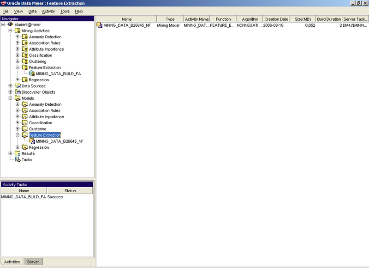Click Status header in Activity Tasks
This screenshot has width=369, height=268.
coord(70,191)
